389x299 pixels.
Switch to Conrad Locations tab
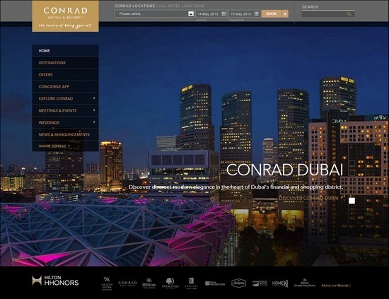pos(134,6)
